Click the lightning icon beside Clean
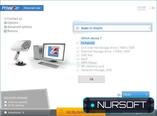Screen dimensions: 157x116 [x=119, y=95]
